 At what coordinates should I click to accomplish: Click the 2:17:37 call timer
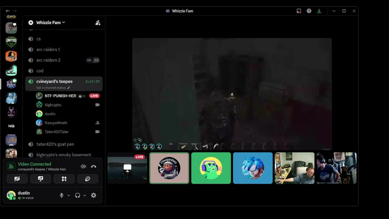coord(93,82)
